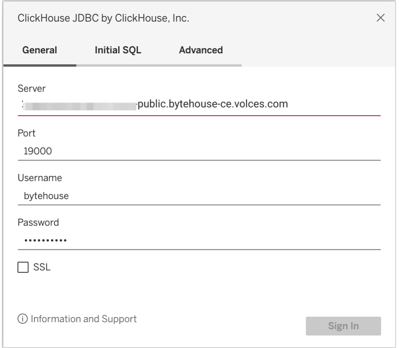
Task: Switch to the General tab
Action: 40,50
